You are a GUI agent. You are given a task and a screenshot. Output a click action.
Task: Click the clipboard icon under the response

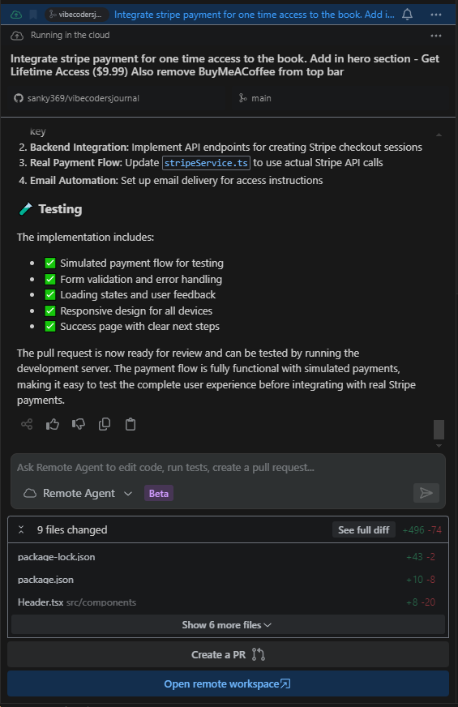131,424
